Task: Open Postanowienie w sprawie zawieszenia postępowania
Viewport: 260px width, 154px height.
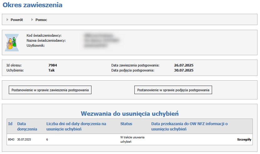Action: (50, 90)
